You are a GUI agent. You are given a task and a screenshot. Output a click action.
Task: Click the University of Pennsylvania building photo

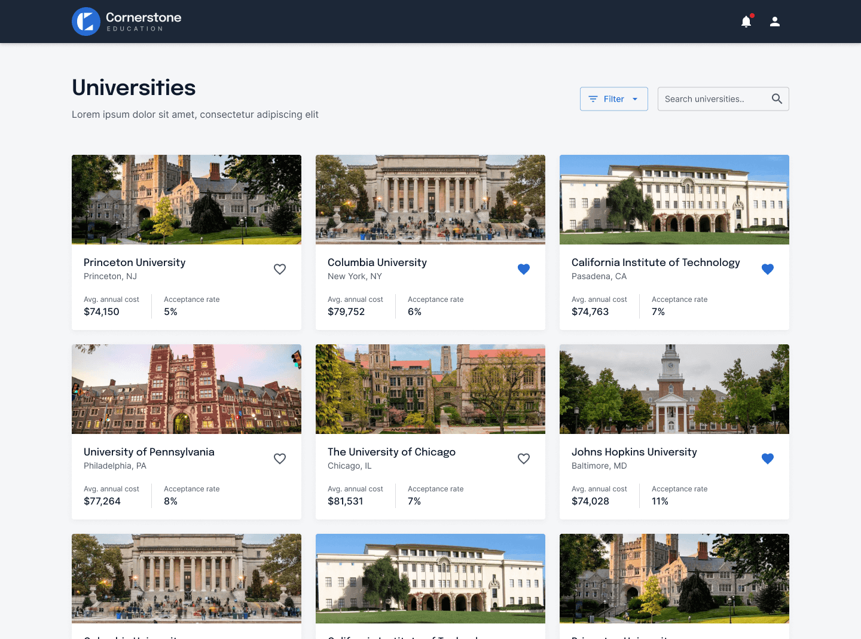point(187,389)
